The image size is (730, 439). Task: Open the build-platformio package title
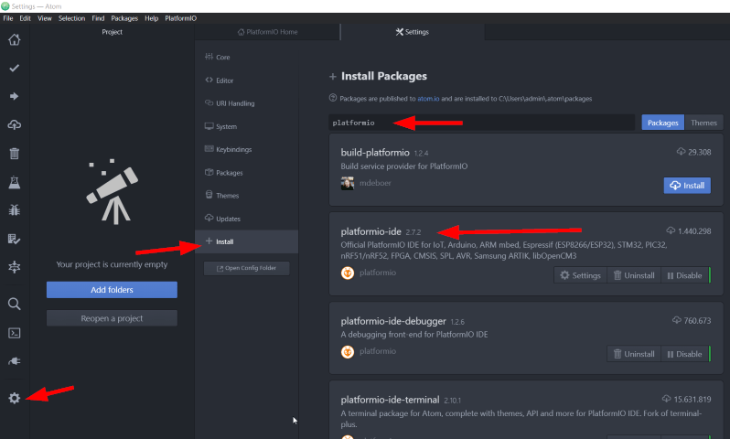click(375, 153)
